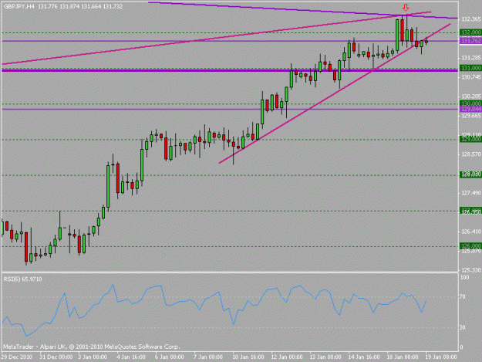
Task: Click the 125.330 price scale label
Action: 471,270
